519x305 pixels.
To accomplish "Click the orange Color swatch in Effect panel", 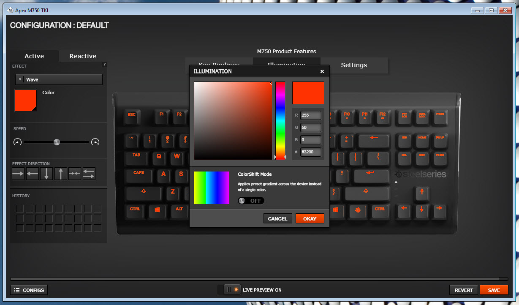I will tap(26, 100).
